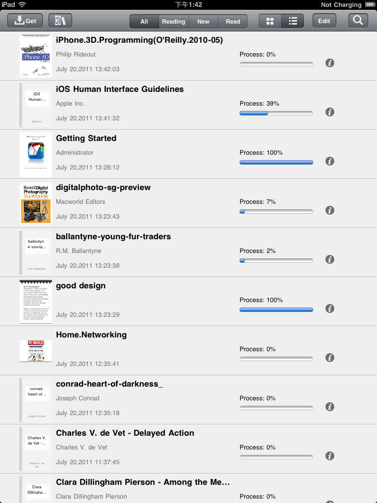Open Clara Dillingham cover thumbnail

(x=35, y=490)
